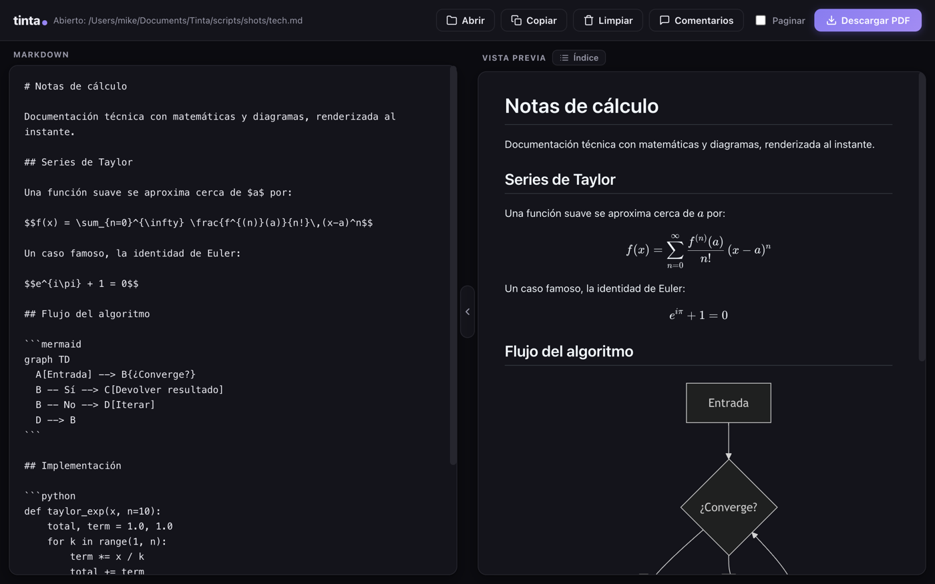This screenshot has width=935, height=584.
Task: Click the markdown editor scrollbar
Action: 453,265
